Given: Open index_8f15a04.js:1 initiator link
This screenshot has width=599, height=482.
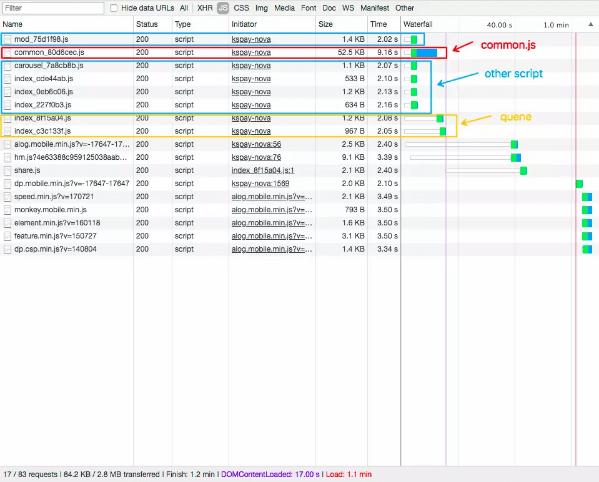Looking at the screenshot, I should (263, 170).
